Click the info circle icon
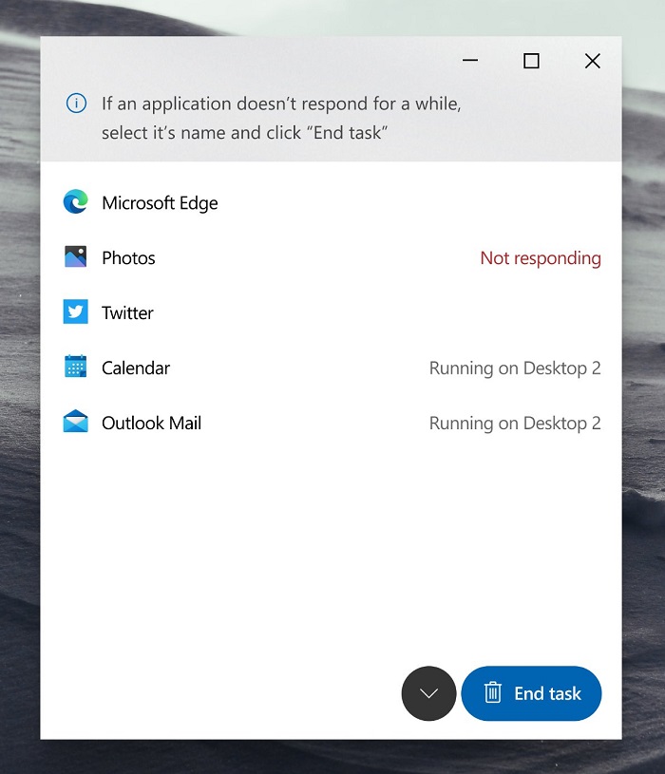 (x=76, y=104)
